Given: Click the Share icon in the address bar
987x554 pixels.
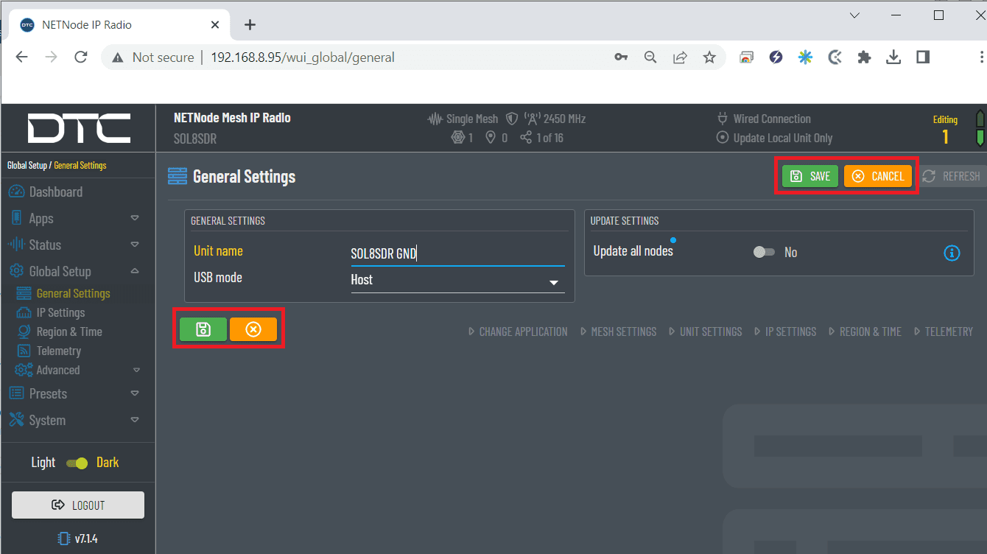Looking at the screenshot, I should (x=680, y=57).
